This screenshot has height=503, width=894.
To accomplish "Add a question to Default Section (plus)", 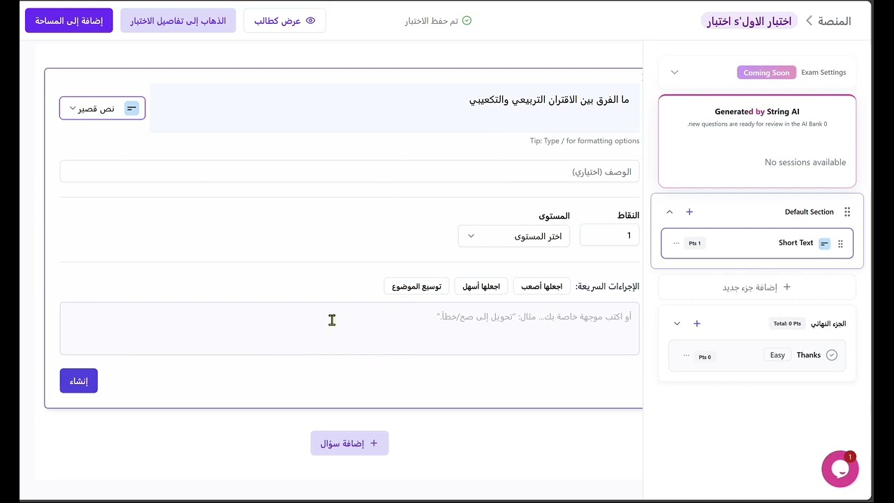I will point(689,212).
